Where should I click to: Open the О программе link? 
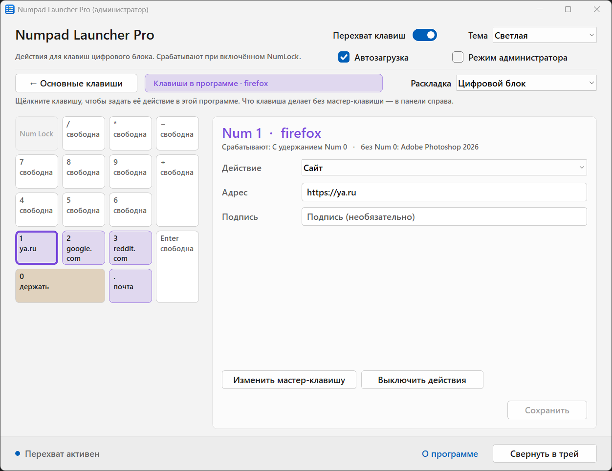tap(450, 453)
